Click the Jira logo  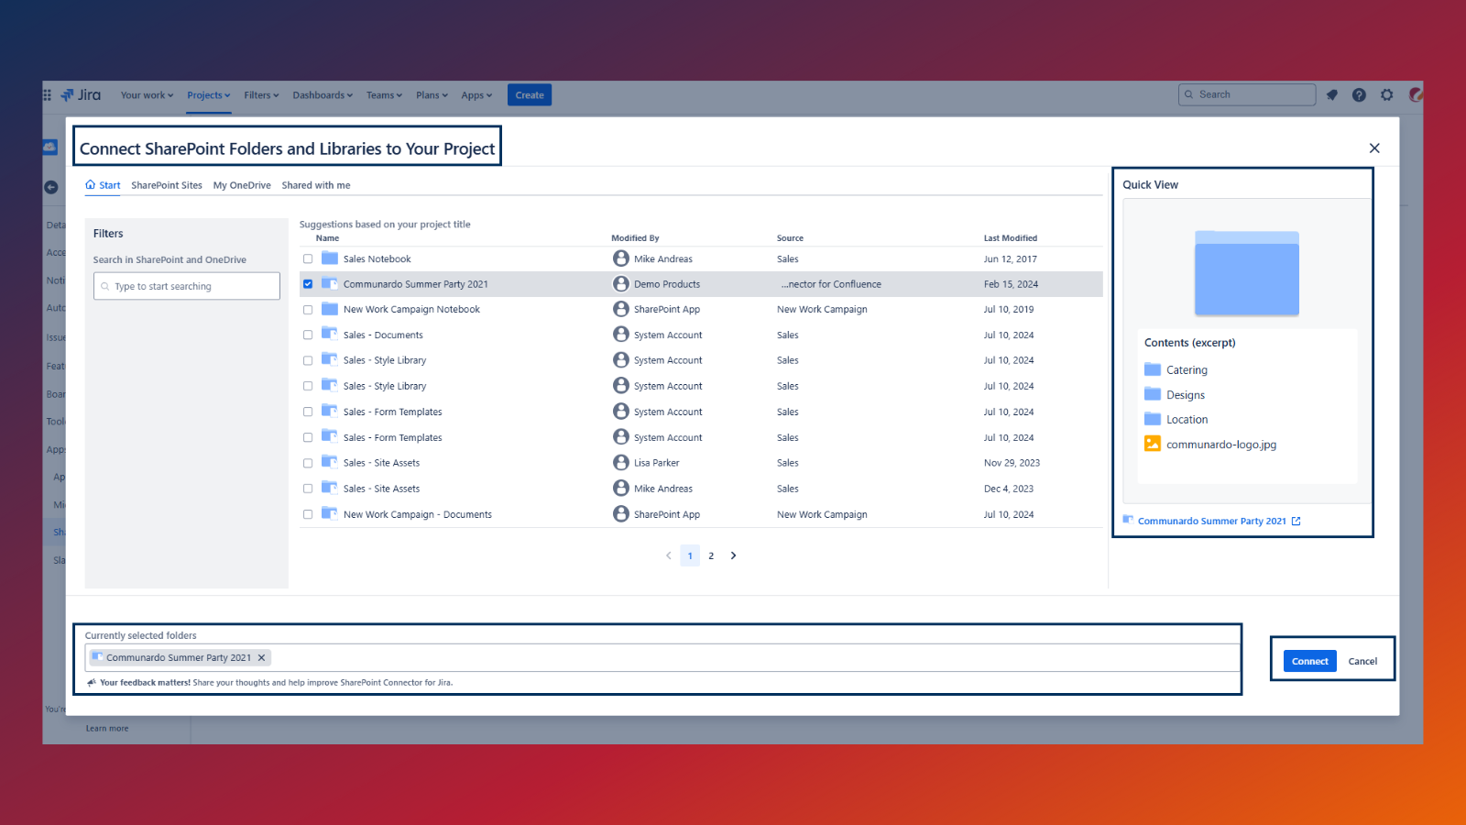(x=81, y=95)
